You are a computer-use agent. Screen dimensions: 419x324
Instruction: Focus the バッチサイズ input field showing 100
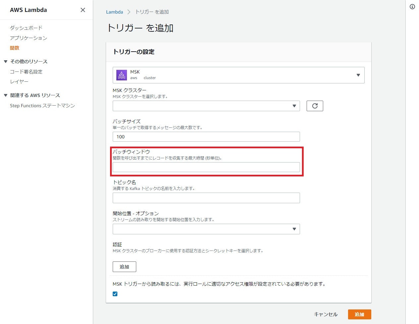pyautogui.click(x=206, y=137)
